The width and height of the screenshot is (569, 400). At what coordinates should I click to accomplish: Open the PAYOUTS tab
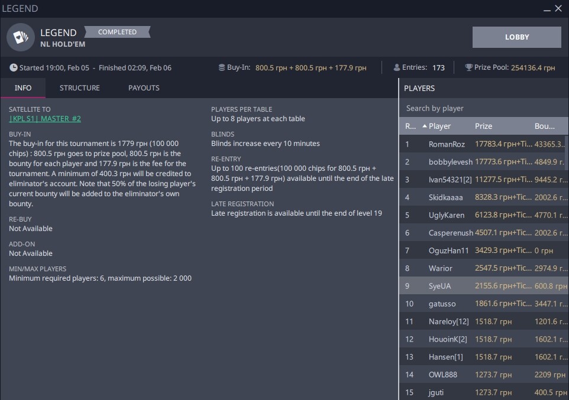tap(144, 88)
